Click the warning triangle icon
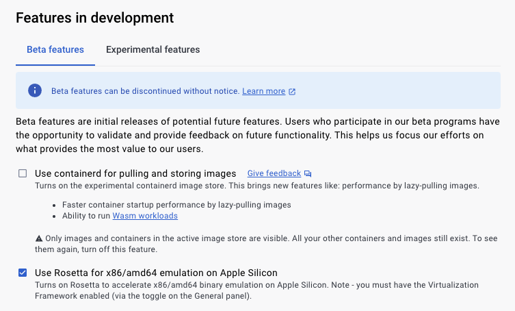Image resolution: width=515 pixels, height=311 pixels. [38, 238]
